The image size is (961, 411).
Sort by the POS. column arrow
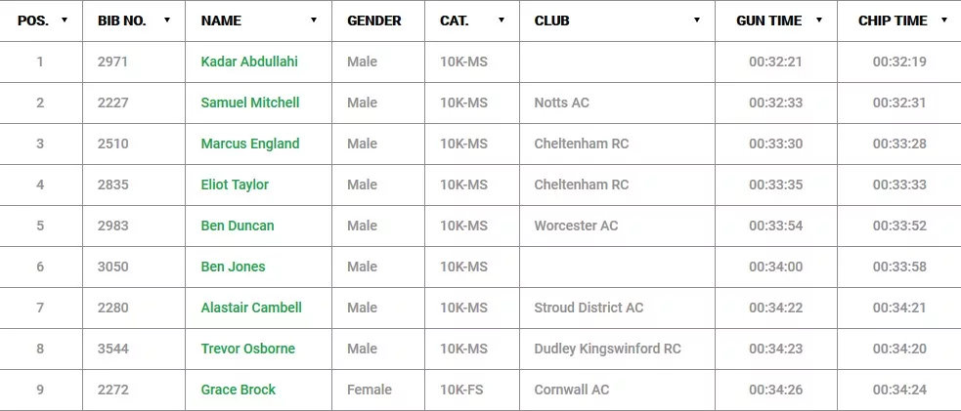pyautogui.click(x=65, y=21)
